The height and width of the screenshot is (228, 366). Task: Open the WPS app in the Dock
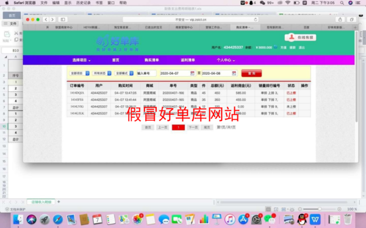(315, 219)
